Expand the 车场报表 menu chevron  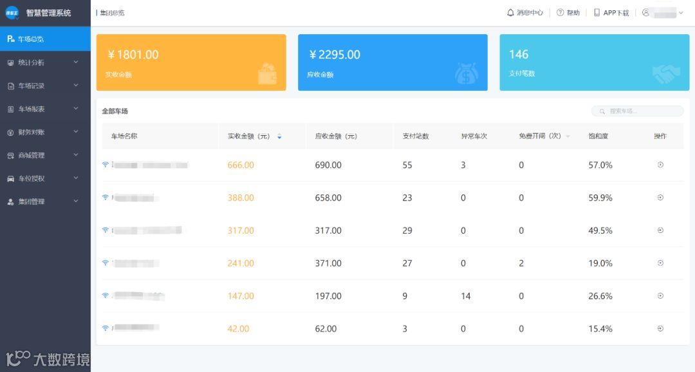pyautogui.click(x=76, y=108)
